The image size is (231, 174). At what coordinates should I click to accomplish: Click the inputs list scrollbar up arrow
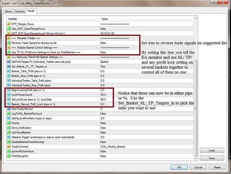(196, 18)
